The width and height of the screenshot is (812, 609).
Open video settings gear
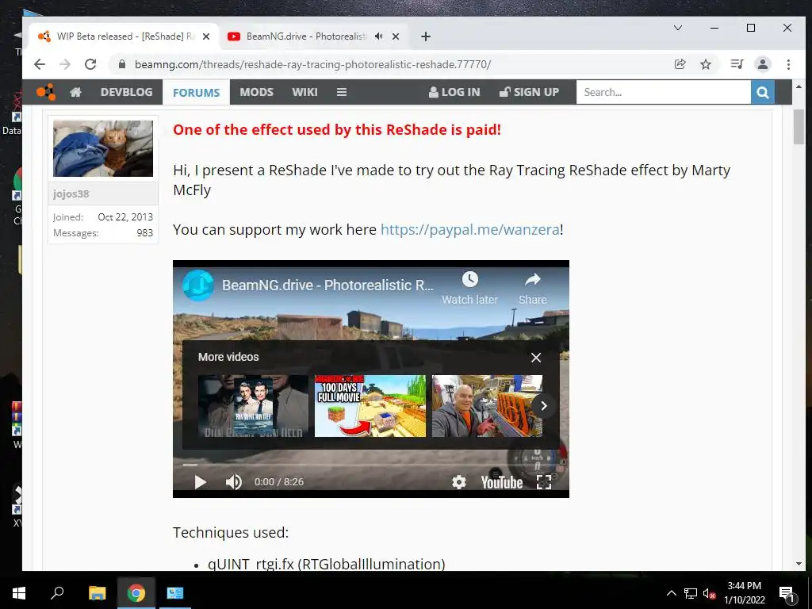tap(459, 482)
